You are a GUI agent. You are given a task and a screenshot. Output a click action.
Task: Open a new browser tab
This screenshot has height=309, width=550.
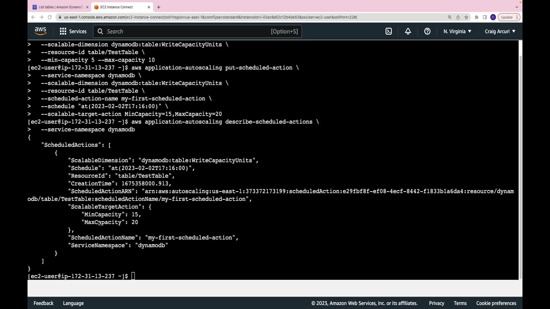pos(159,7)
